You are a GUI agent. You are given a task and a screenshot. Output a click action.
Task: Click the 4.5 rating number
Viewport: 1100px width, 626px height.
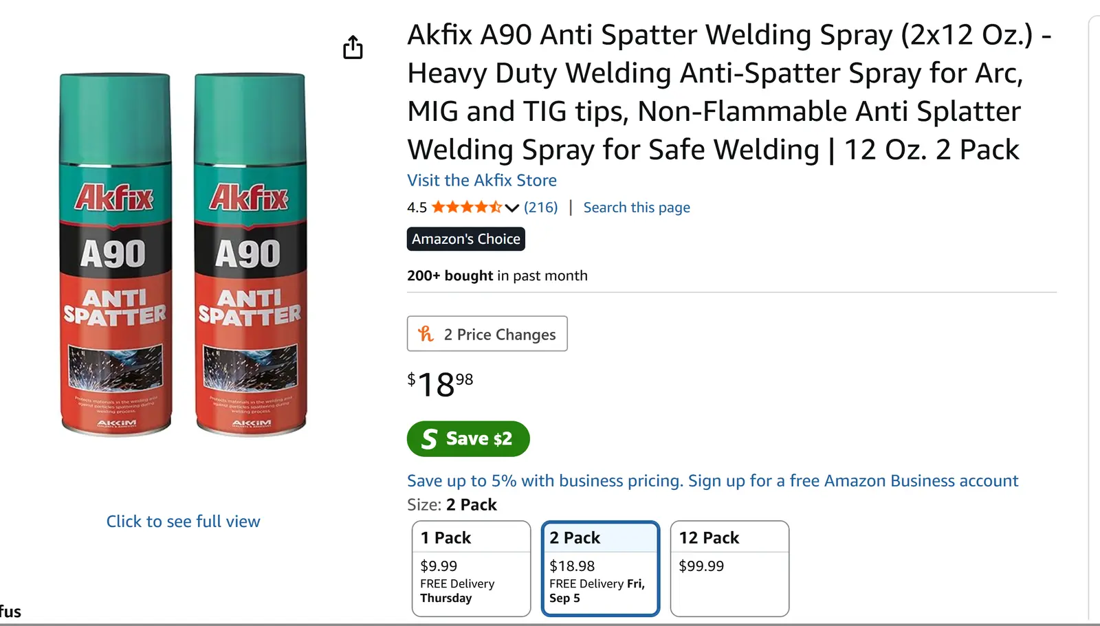(417, 207)
